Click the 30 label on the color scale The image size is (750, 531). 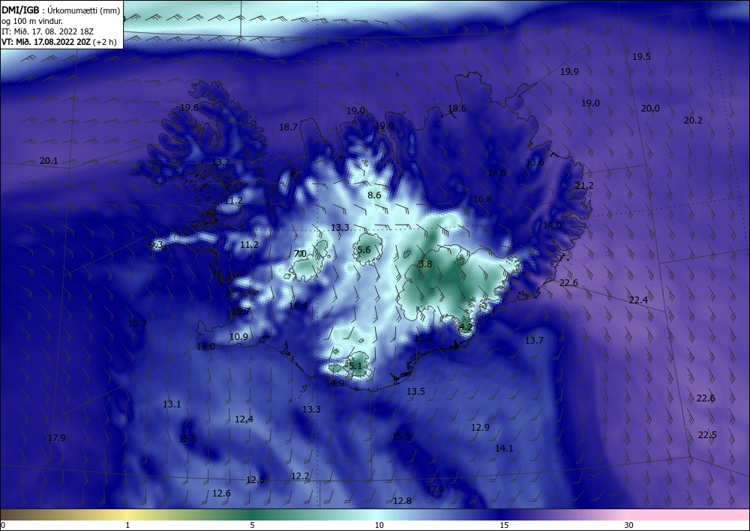point(629,525)
